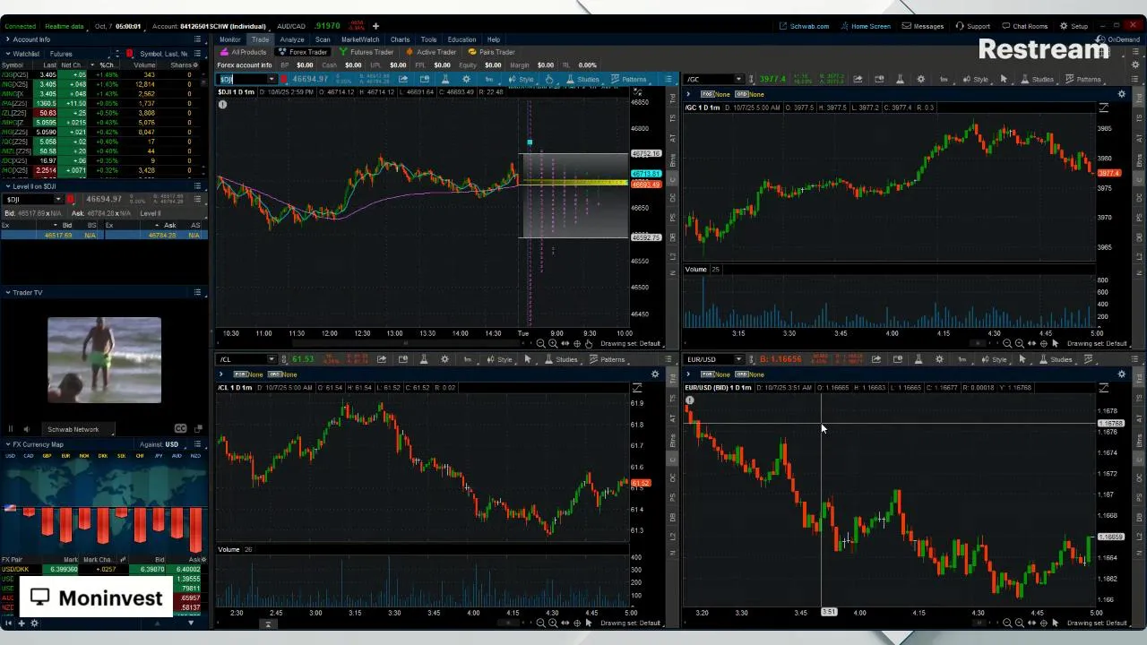The width and height of the screenshot is (1147, 645).
Task: Open the /GC symbol dropdown arrow
Action: point(738,79)
